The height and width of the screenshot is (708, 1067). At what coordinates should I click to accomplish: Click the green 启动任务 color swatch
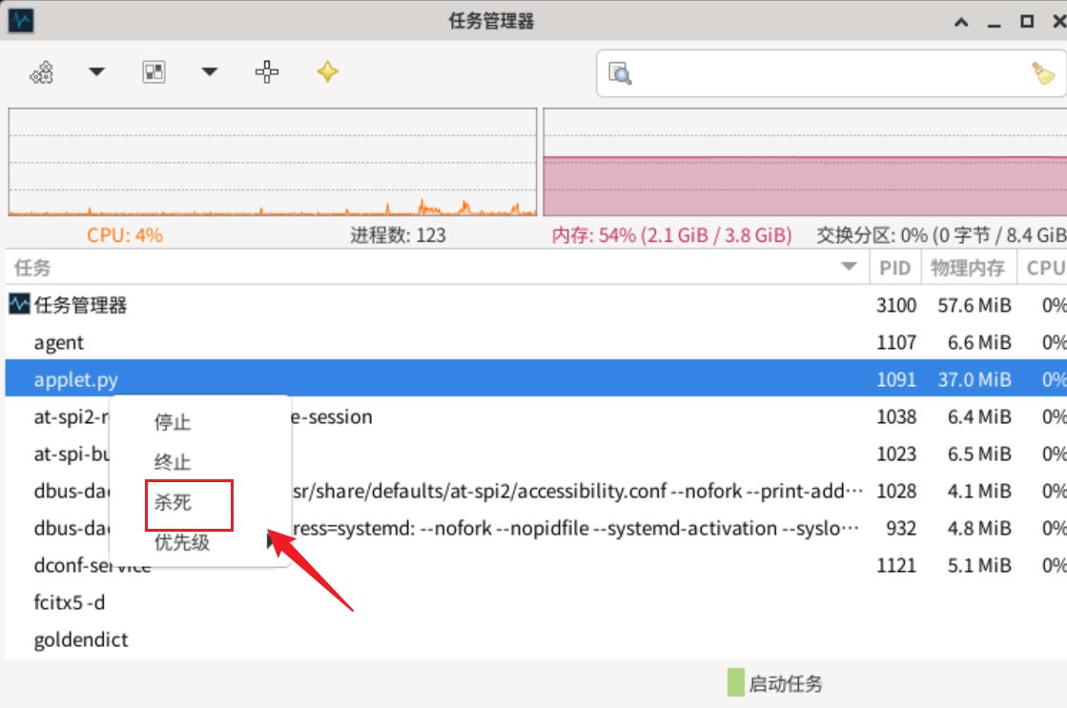click(735, 682)
